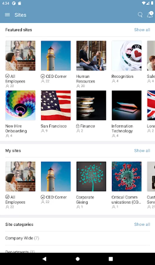This screenshot has width=155, height=265.
Task: Open Human Resources site thumbnail
Action: [91, 56]
